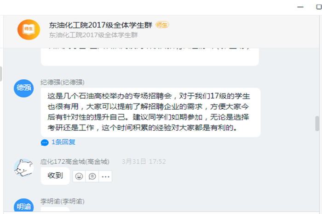322x214 pixels.
Task: Minimize the chat window
Action: (300, 7)
